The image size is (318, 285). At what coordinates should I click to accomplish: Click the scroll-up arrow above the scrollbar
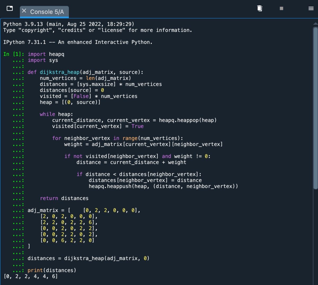[x=315, y=24]
